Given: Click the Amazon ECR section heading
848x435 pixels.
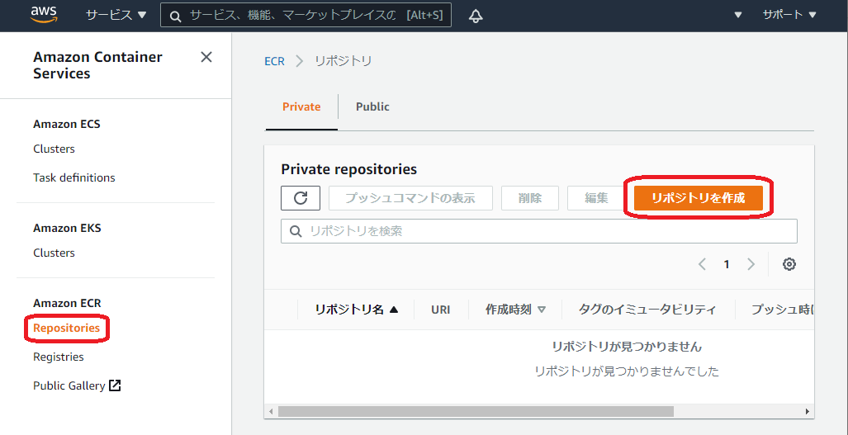Looking at the screenshot, I should click(67, 303).
